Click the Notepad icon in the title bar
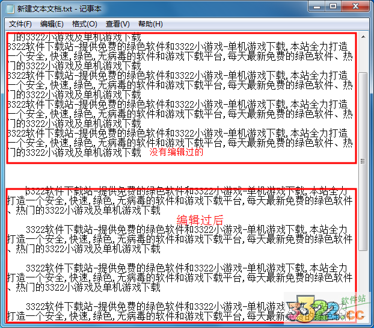374x328 pixels. tap(10, 9)
